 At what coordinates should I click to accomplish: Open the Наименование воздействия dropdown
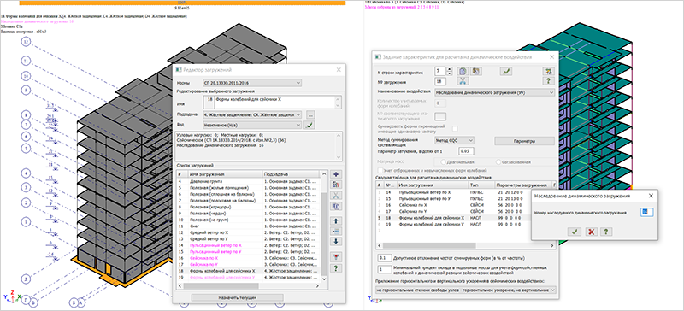click(x=495, y=92)
